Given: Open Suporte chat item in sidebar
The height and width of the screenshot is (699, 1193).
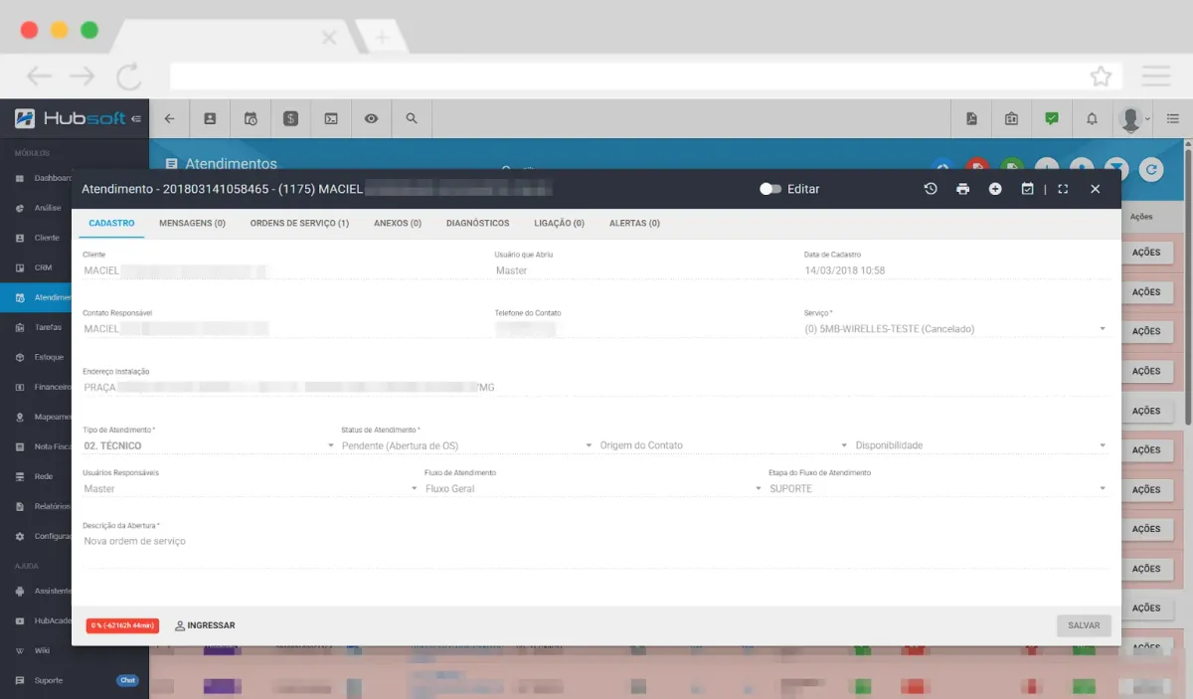Looking at the screenshot, I should tap(75, 680).
